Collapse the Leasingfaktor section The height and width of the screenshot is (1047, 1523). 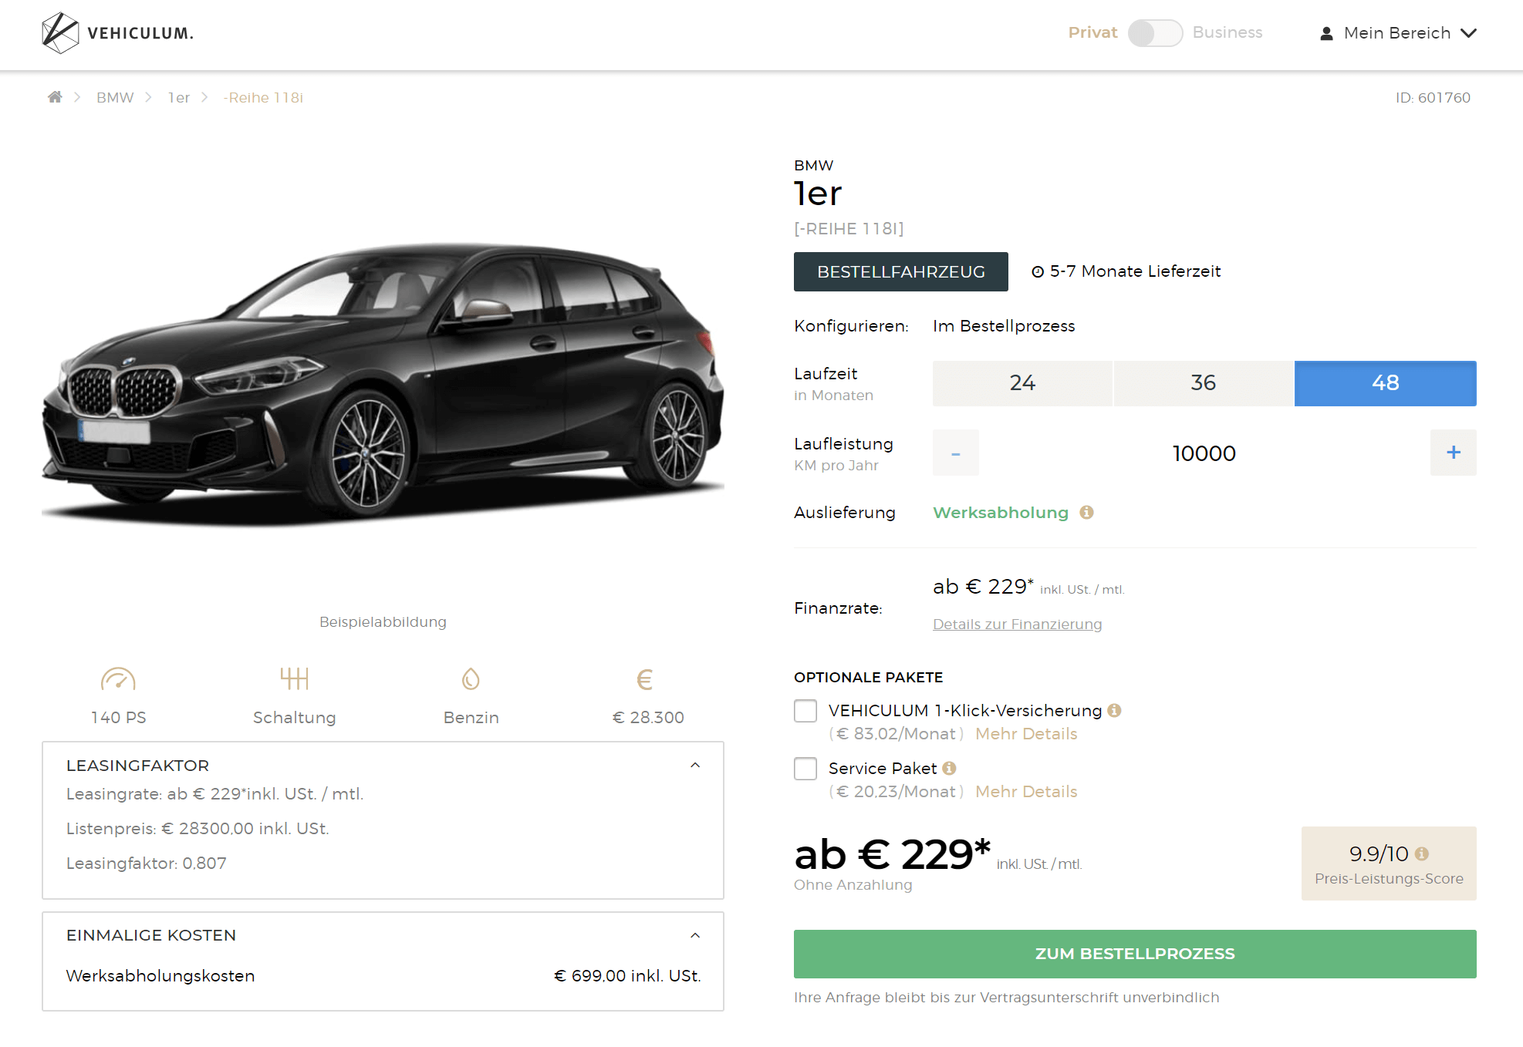[695, 766]
